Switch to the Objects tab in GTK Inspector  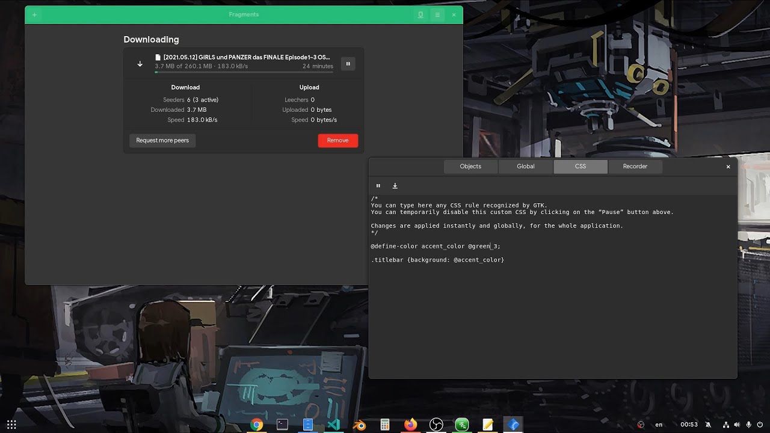coord(470,167)
